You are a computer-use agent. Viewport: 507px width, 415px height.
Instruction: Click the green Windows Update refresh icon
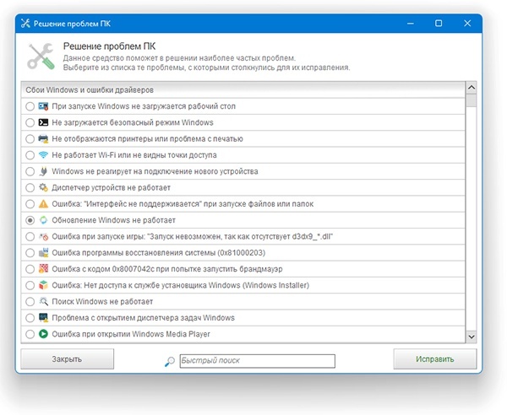point(43,220)
